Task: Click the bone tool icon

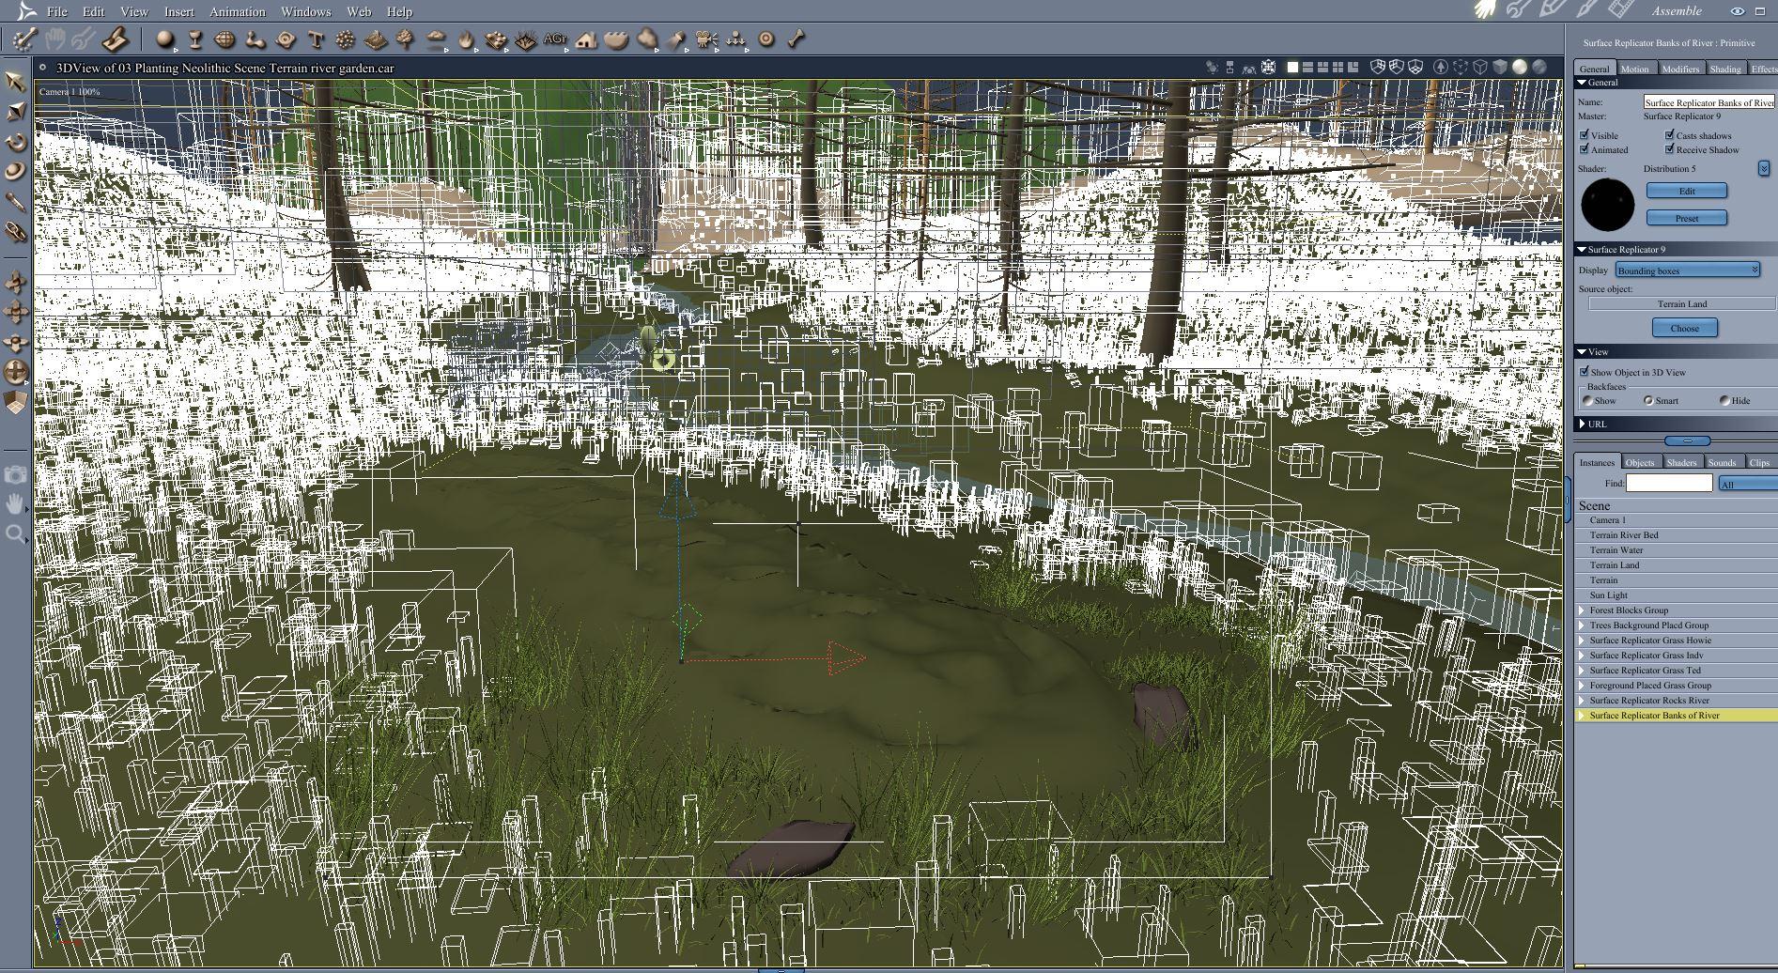Action: [796, 39]
